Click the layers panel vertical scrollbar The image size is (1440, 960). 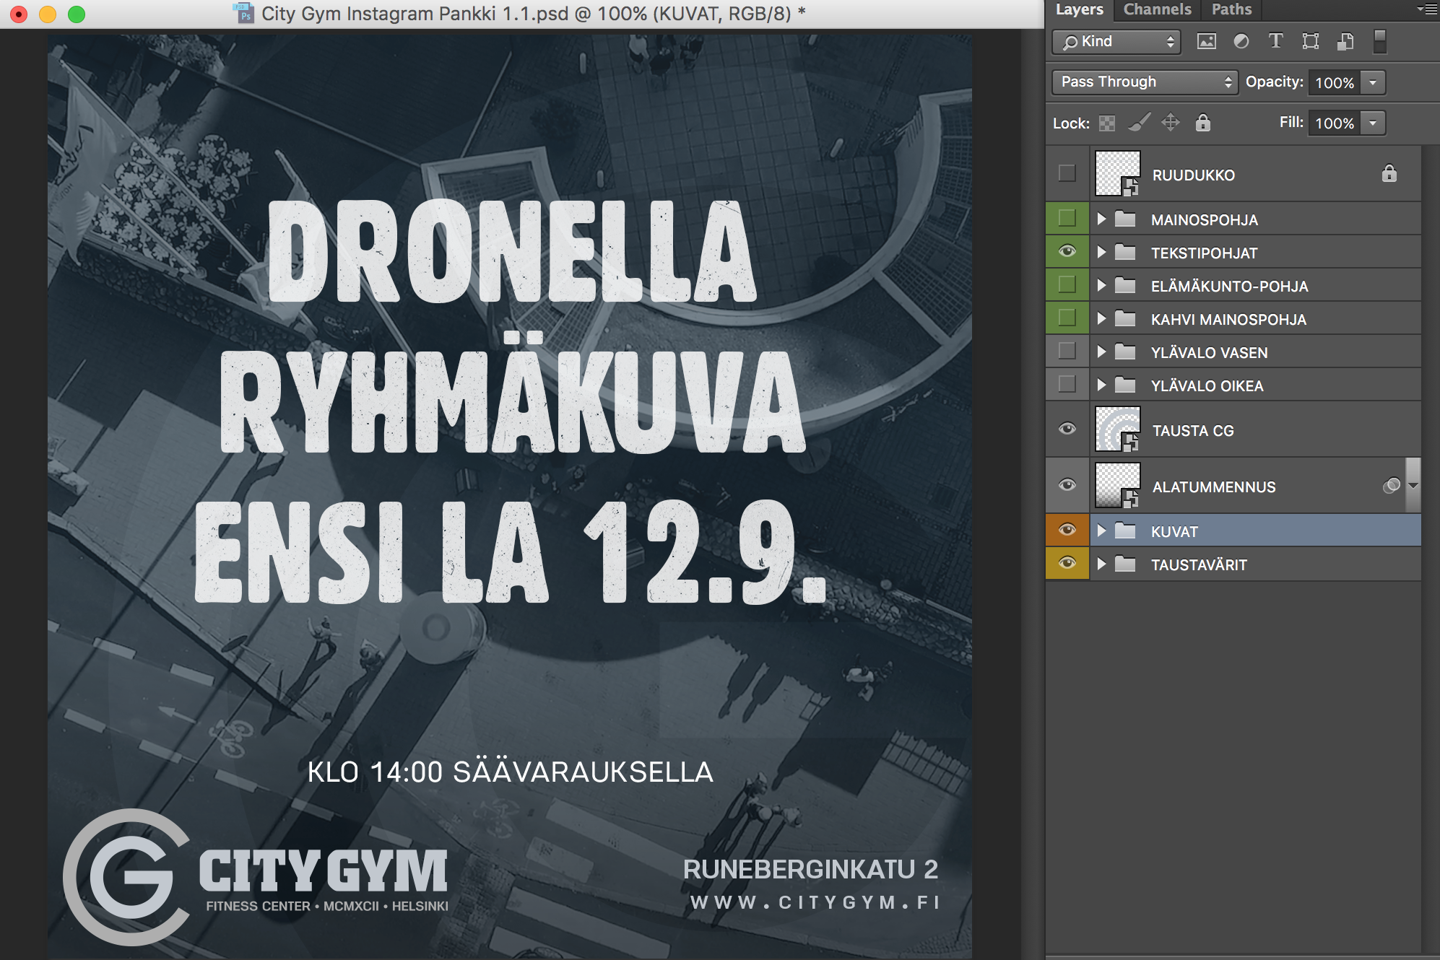[x=1430, y=549]
